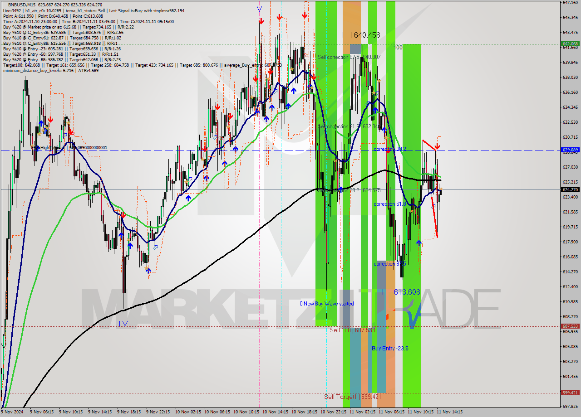Screen dimensions: 581x417
Task: Click the '11 Nov 10:15' time axis label
Action: click(420, 412)
